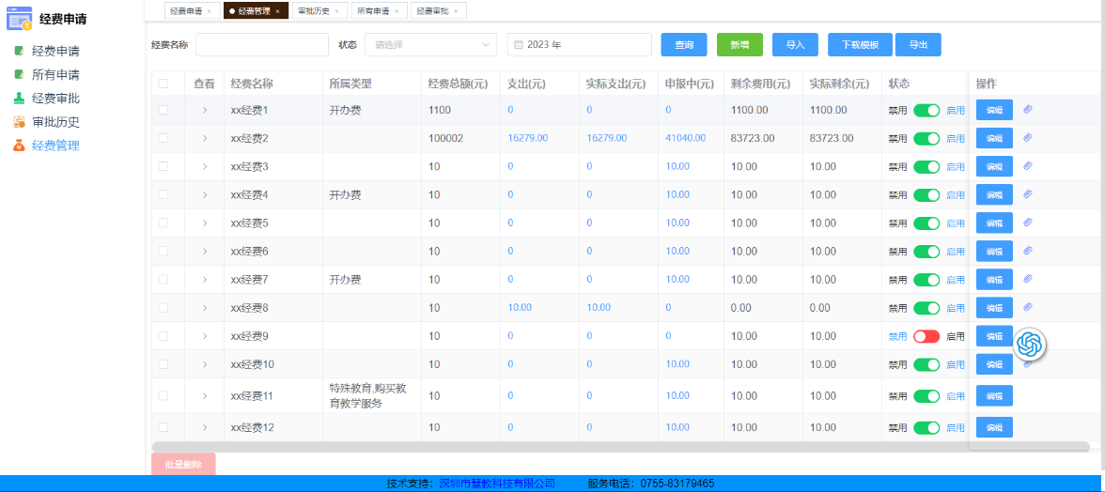Viewport: 1105px width, 492px height.
Task: Open the 深圳市慧教科技有限公司 footer link
Action: pyautogui.click(x=497, y=484)
